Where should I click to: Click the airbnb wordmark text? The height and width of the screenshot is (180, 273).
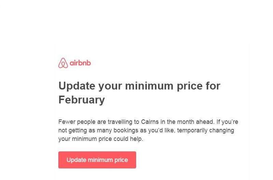[80, 63]
